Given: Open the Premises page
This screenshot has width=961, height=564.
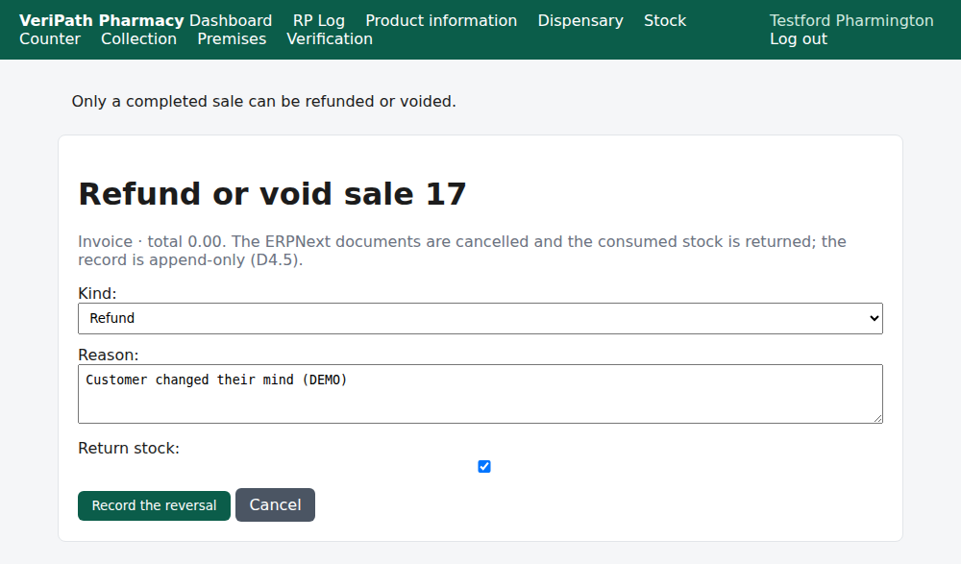Looking at the screenshot, I should 232,38.
